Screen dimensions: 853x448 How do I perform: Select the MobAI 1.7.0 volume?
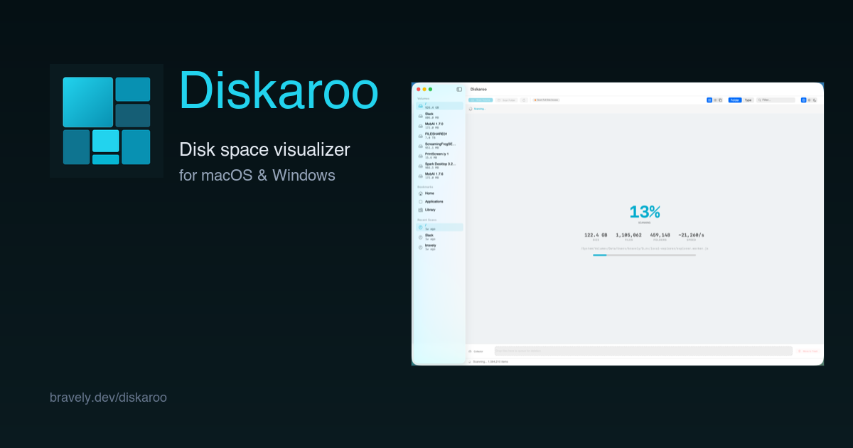pos(439,126)
